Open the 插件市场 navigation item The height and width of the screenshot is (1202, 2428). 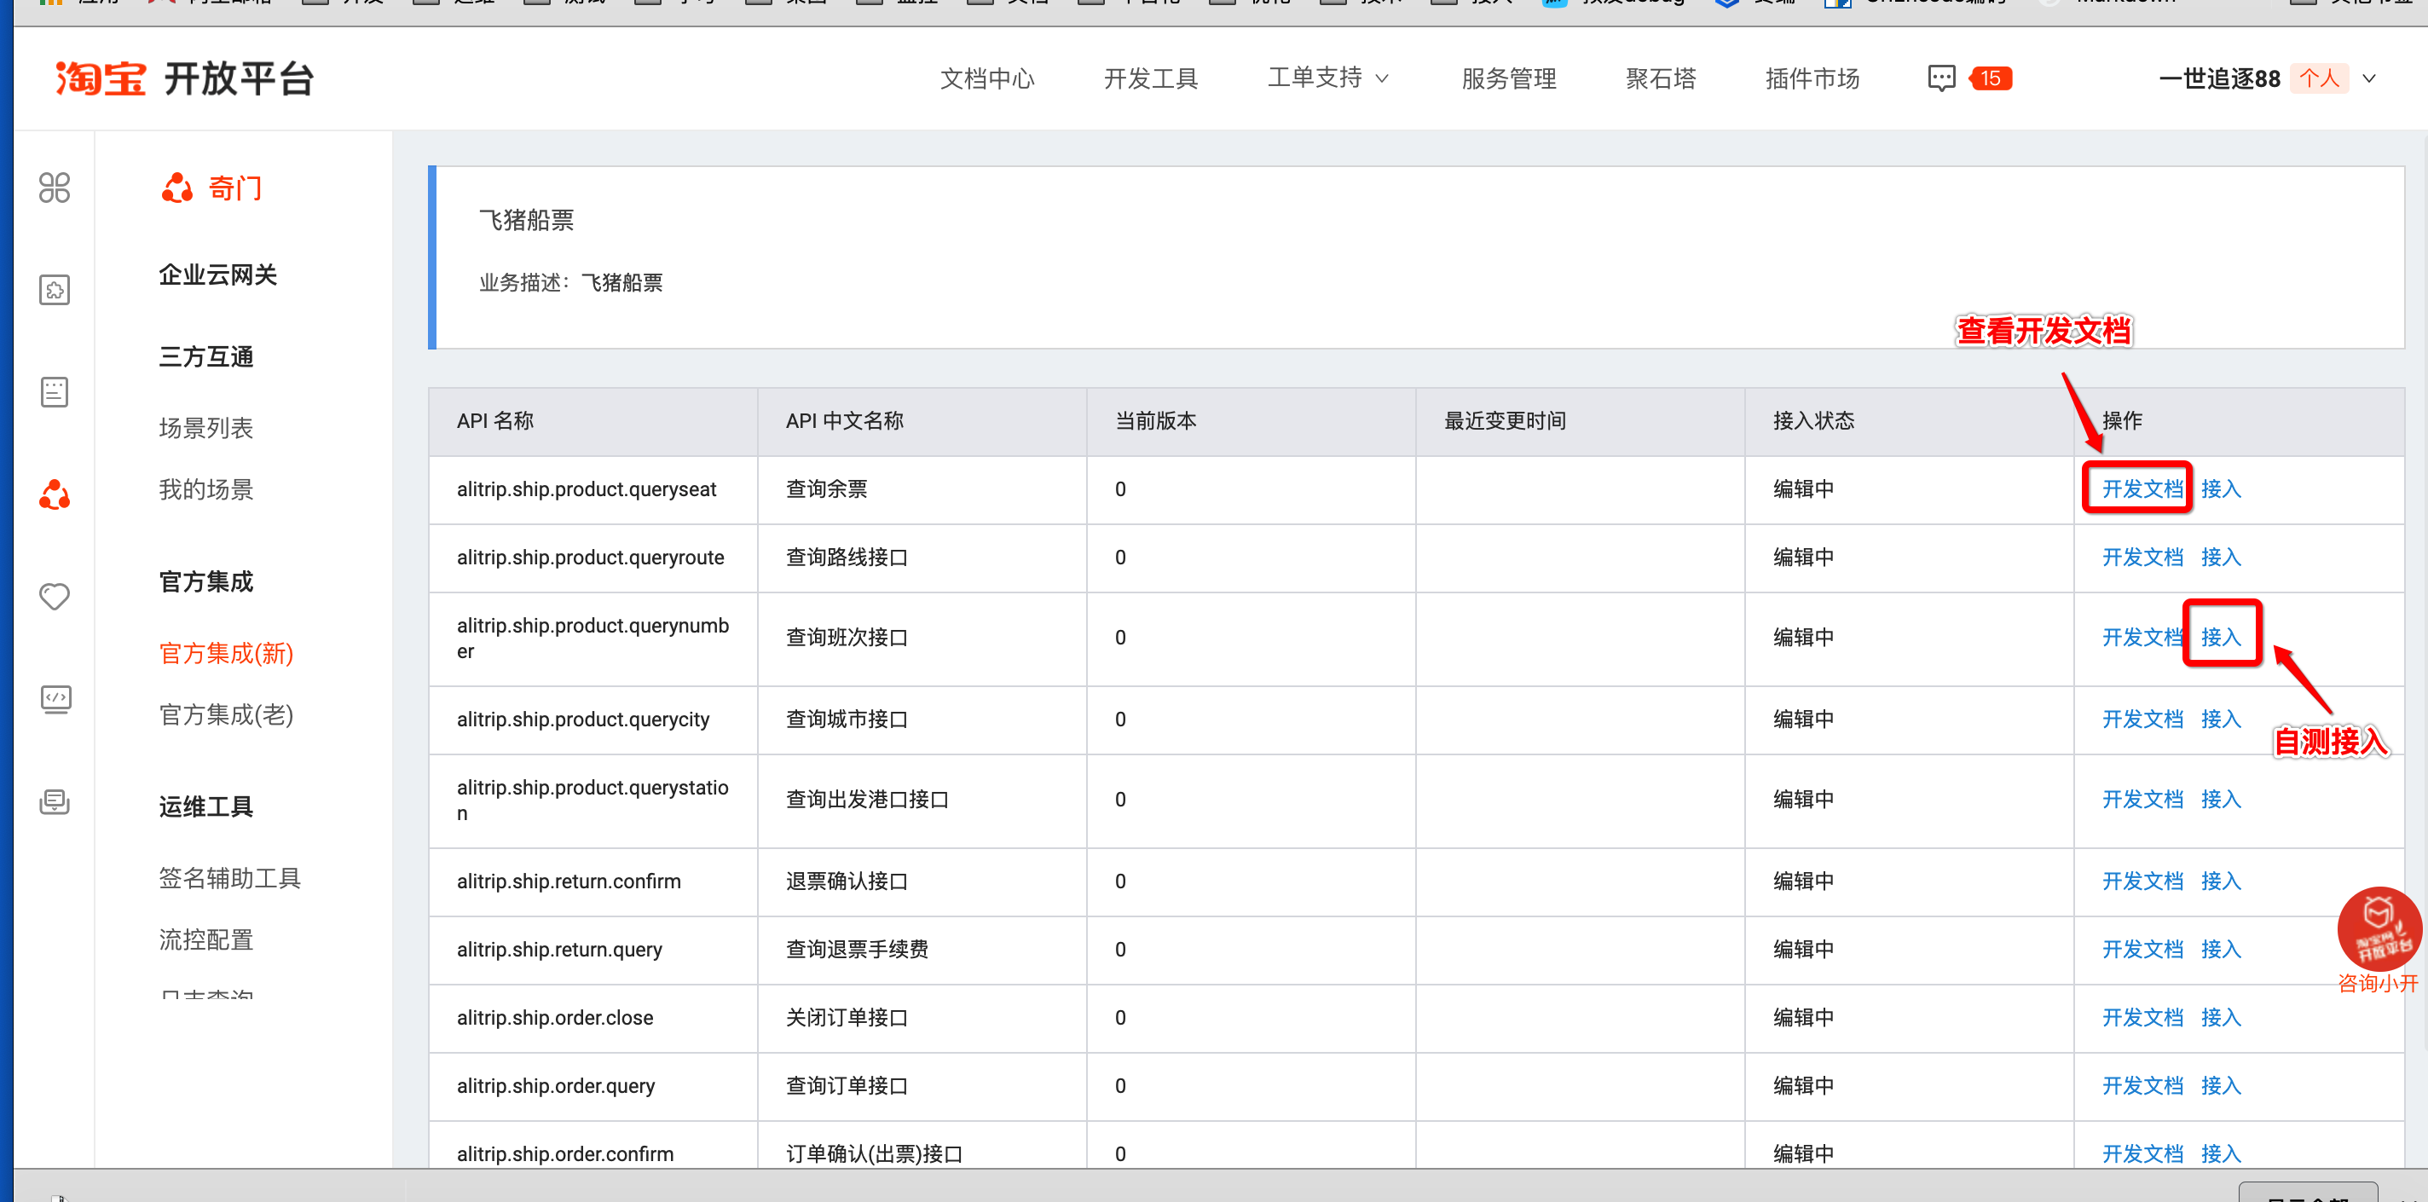coord(1811,78)
